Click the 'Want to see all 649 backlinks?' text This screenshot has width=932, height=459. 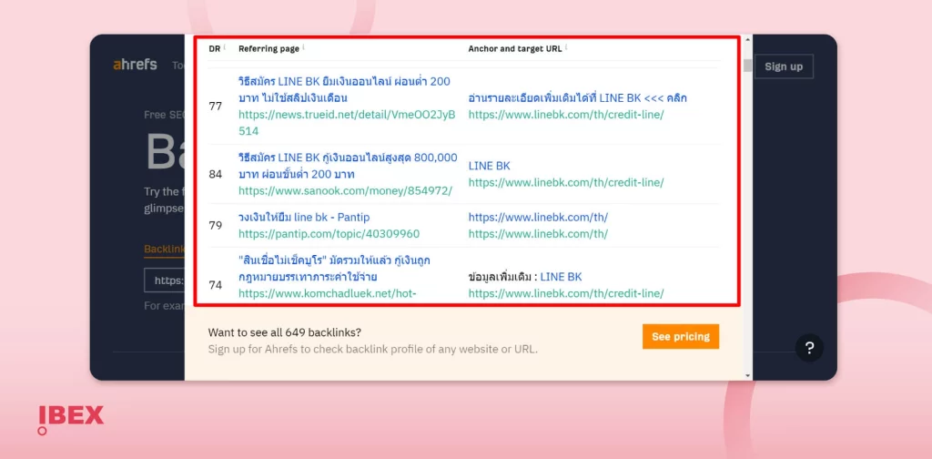coord(285,331)
